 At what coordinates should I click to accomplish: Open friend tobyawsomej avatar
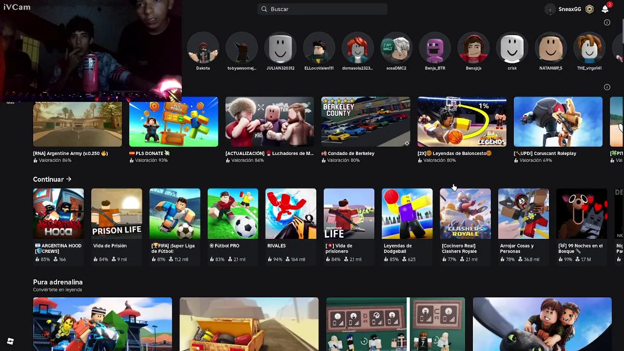pos(242,48)
